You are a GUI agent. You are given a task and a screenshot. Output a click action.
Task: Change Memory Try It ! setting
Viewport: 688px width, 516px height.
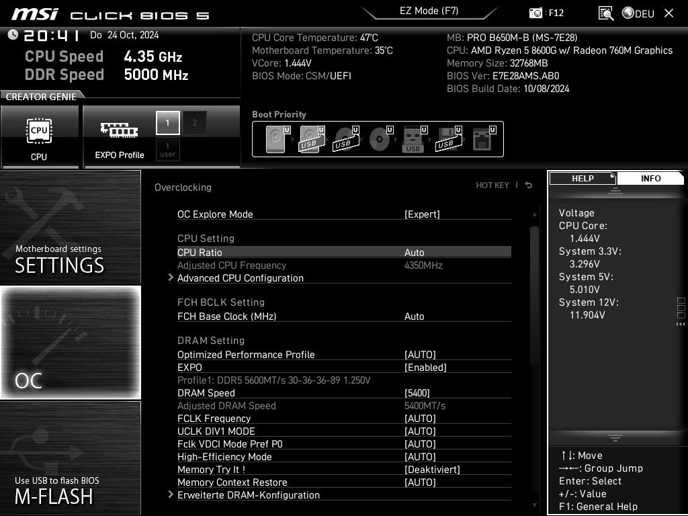(x=344, y=469)
